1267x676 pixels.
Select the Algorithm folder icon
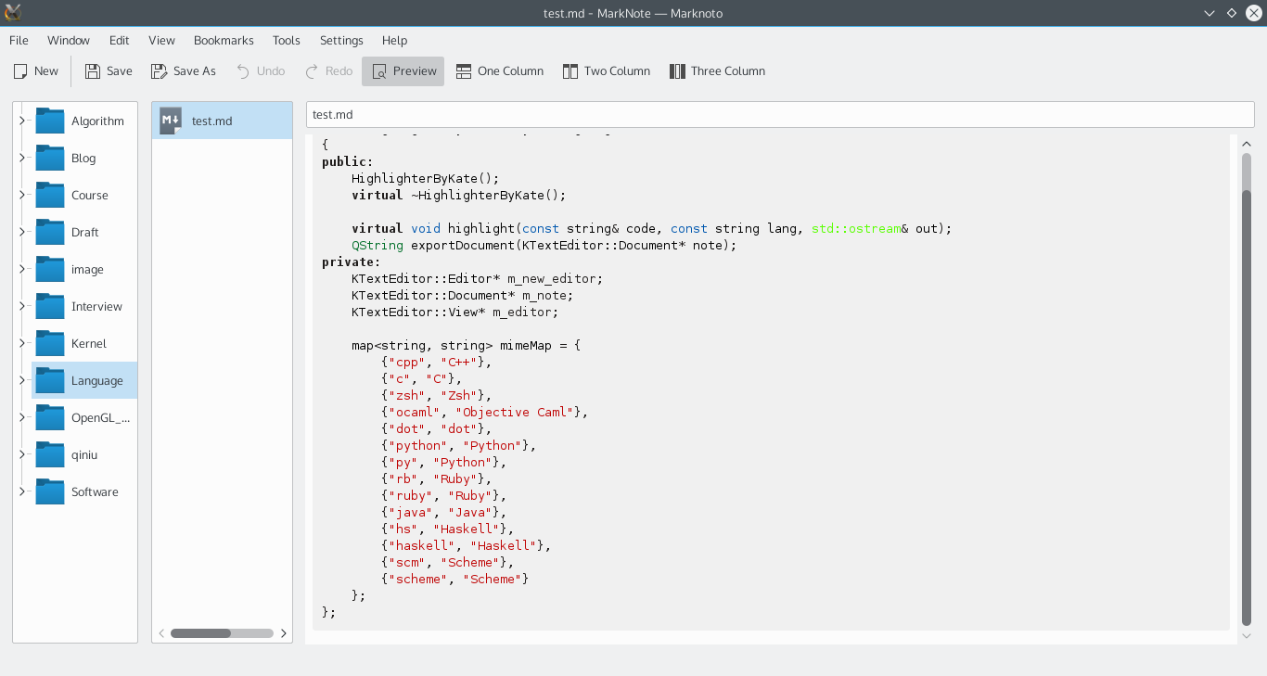pos(50,121)
